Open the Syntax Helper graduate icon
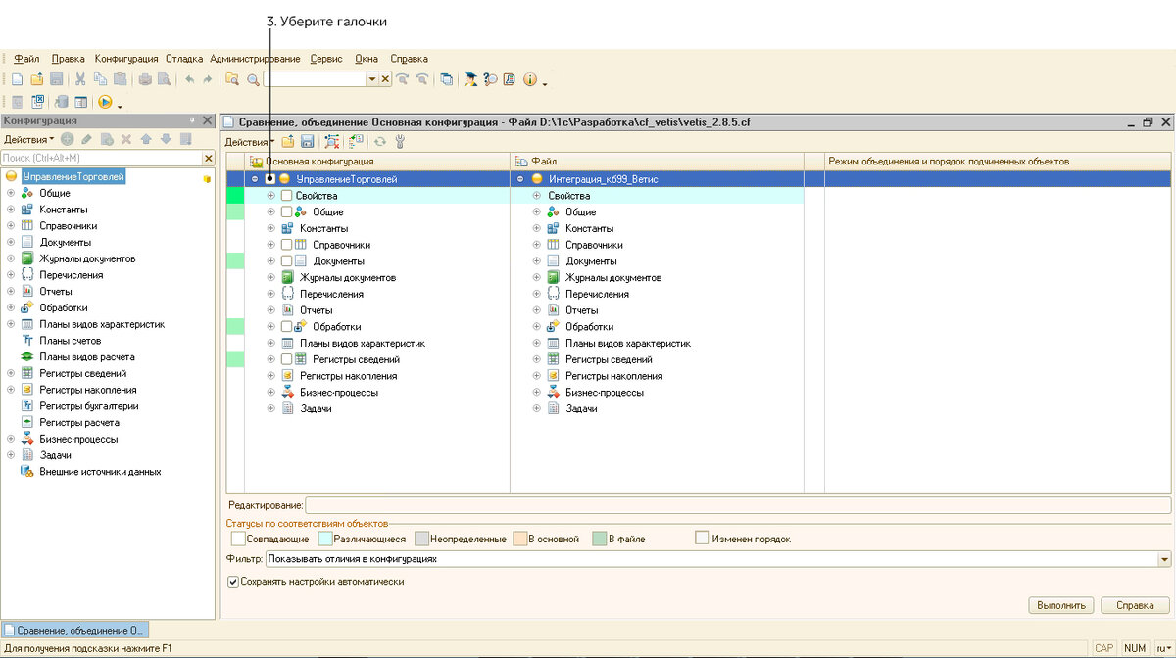1176x658 pixels. click(469, 79)
